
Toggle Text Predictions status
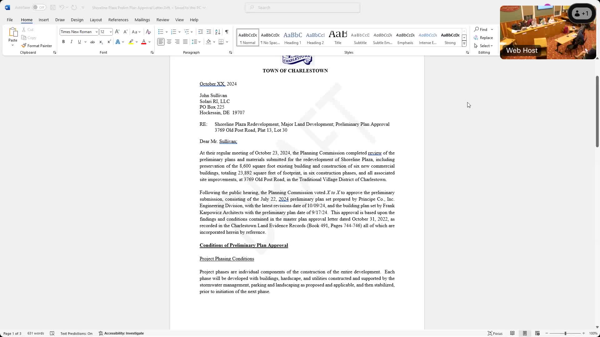pyautogui.click(x=76, y=333)
